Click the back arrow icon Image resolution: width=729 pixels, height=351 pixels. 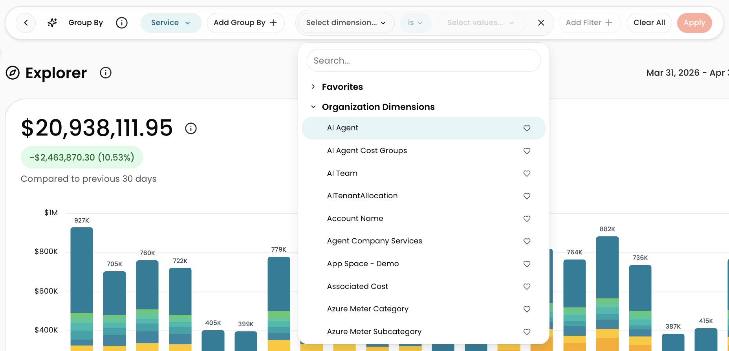pyautogui.click(x=26, y=23)
